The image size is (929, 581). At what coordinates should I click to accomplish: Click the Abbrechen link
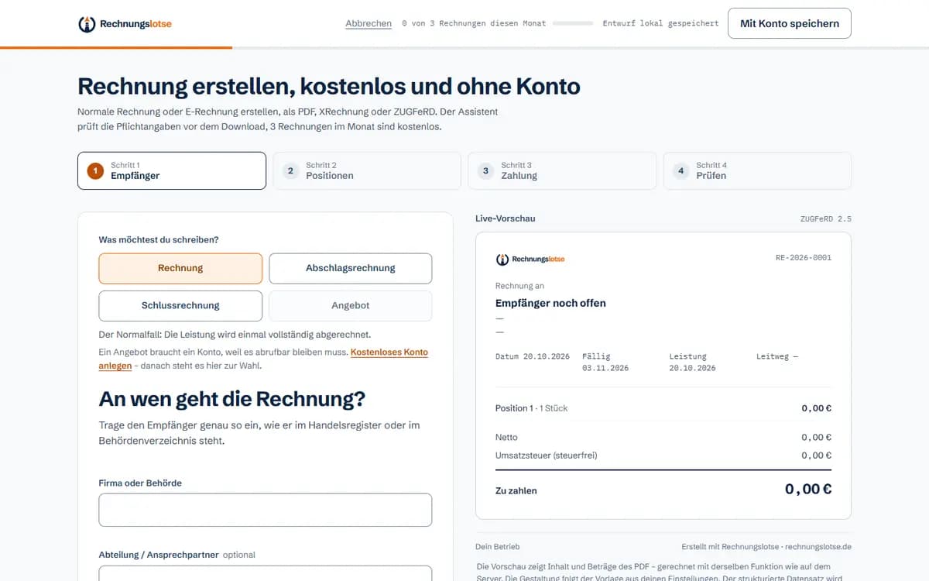point(369,23)
